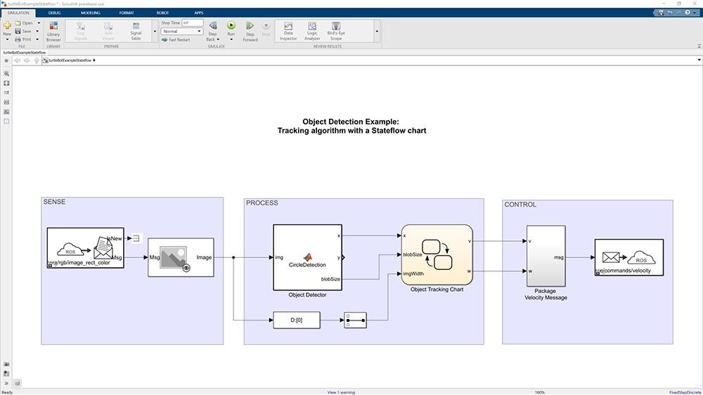This screenshot has height=395, width=703.
Task: Select the Zoom tool in the palette
Action: click(6, 74)
